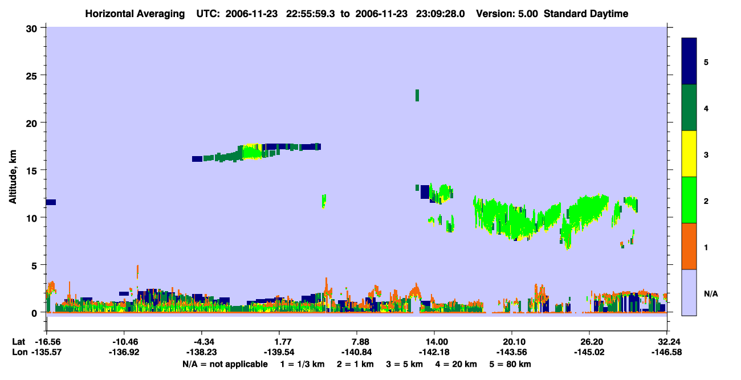This screenshot has width=741, height=380.
Task: Click longitude value -140.84
Action: [357, 352]
